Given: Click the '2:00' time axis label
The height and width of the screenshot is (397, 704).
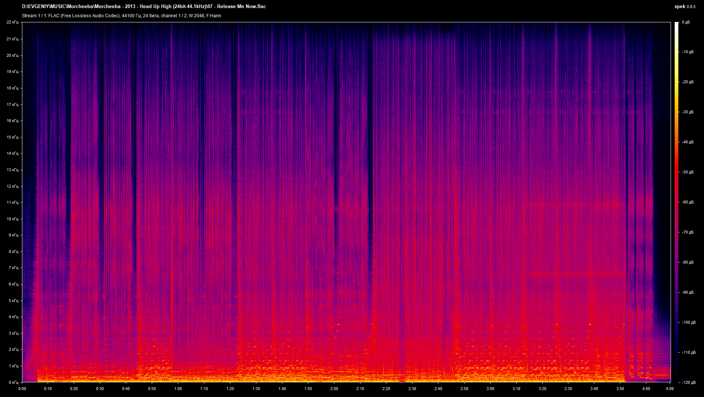Looking at the screenshot, I should tap(334, 389).
